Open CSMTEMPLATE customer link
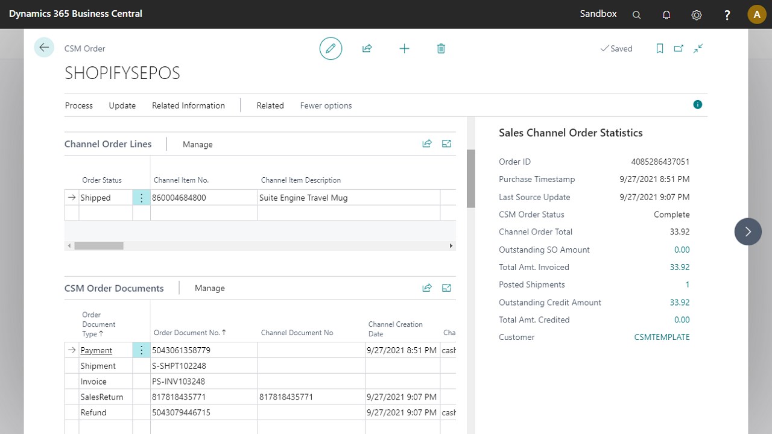The width and height of the screenshot is (772, 434). (x=662, y=337)
